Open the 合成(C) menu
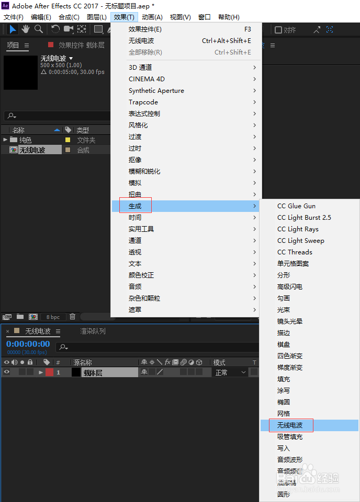The image size is (360, 502). (x=69, y=17)
